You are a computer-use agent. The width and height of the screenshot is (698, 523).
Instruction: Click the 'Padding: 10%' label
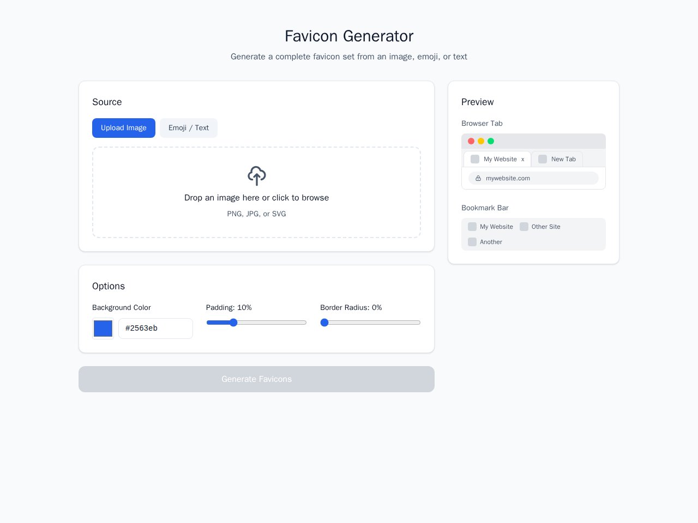pyautogui.click(x=229, y=308)
